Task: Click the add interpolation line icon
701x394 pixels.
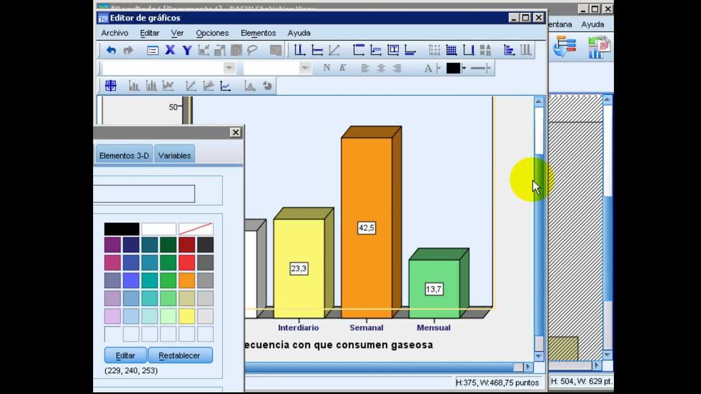Action: click(226, 86)
